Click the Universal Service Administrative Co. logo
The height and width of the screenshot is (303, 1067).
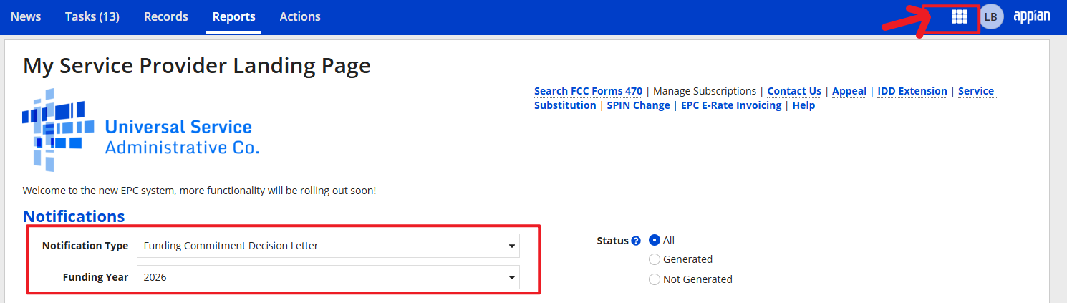click(x=141, y=130)
